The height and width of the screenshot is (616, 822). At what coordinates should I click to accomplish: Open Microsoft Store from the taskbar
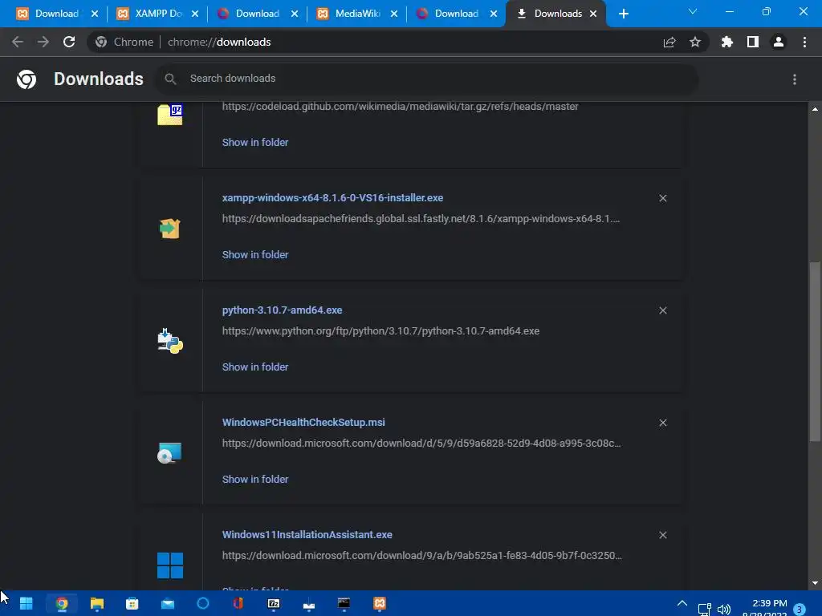pos(132,603)
